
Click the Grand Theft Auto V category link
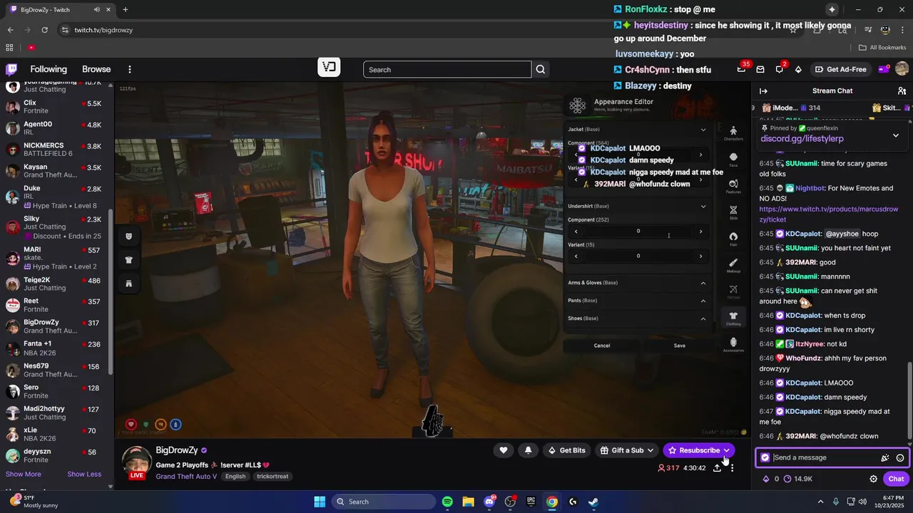pyautogui.click(x=187, y=476)
